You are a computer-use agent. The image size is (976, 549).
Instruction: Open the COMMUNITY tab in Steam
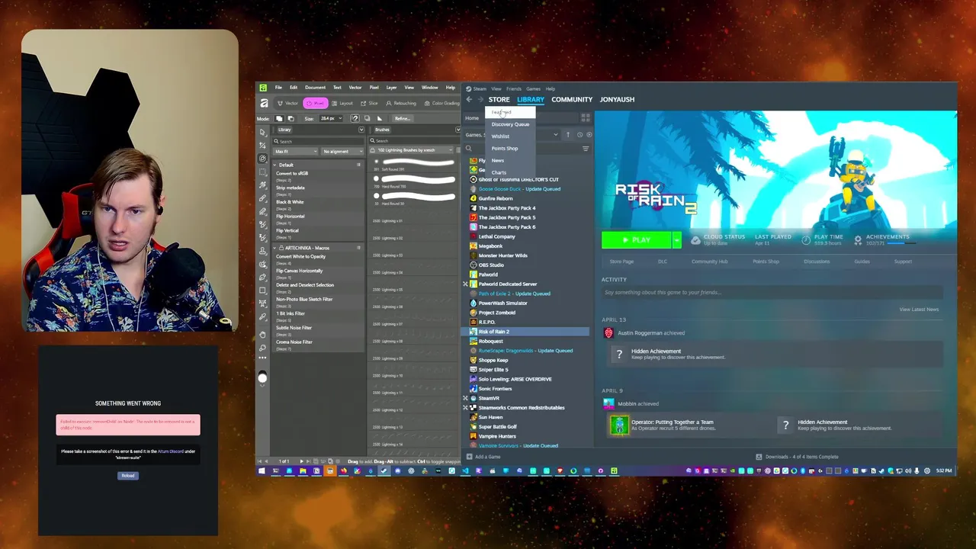(572, 99)
